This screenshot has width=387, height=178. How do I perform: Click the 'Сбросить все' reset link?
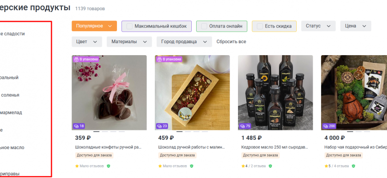pos(231,42)
